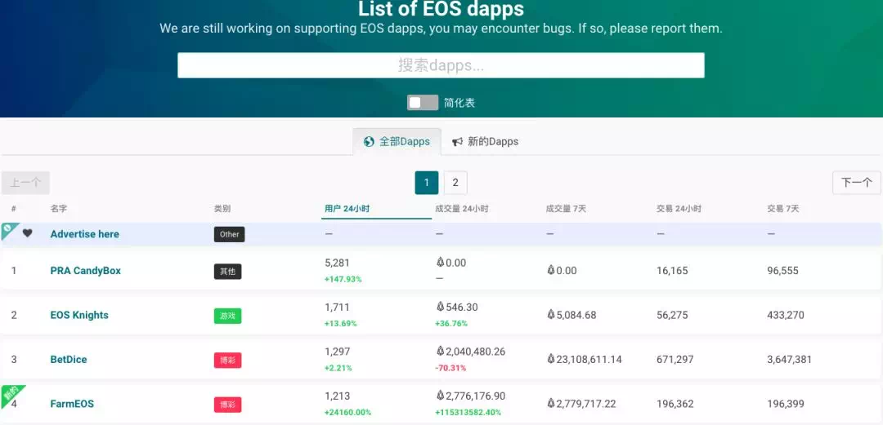The image size is (883, 425).
Task: Open the EOS Knights dapp link
Action: click(79, 315)
